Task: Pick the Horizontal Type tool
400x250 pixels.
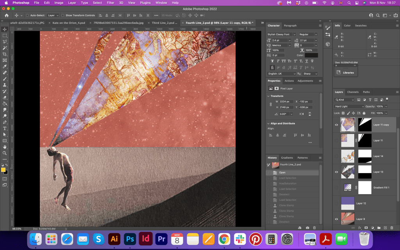Action: click(x=5, y=128)
